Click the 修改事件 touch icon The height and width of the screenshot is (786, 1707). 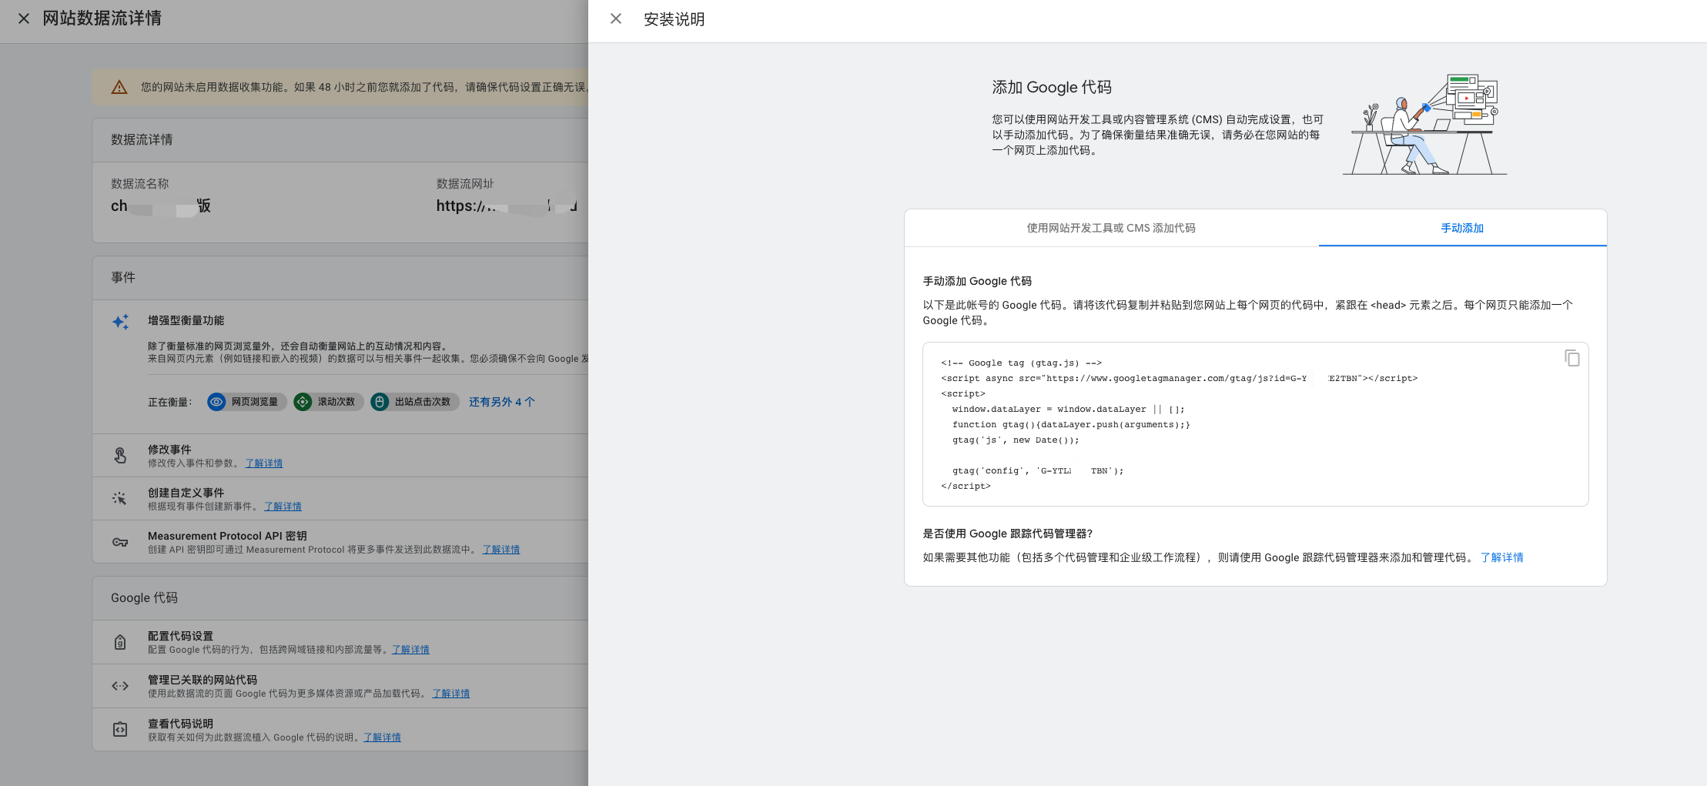point(120,456)
